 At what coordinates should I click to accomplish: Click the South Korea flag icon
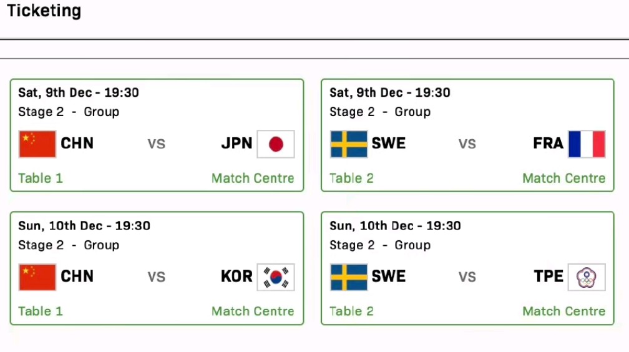(275, 277)
